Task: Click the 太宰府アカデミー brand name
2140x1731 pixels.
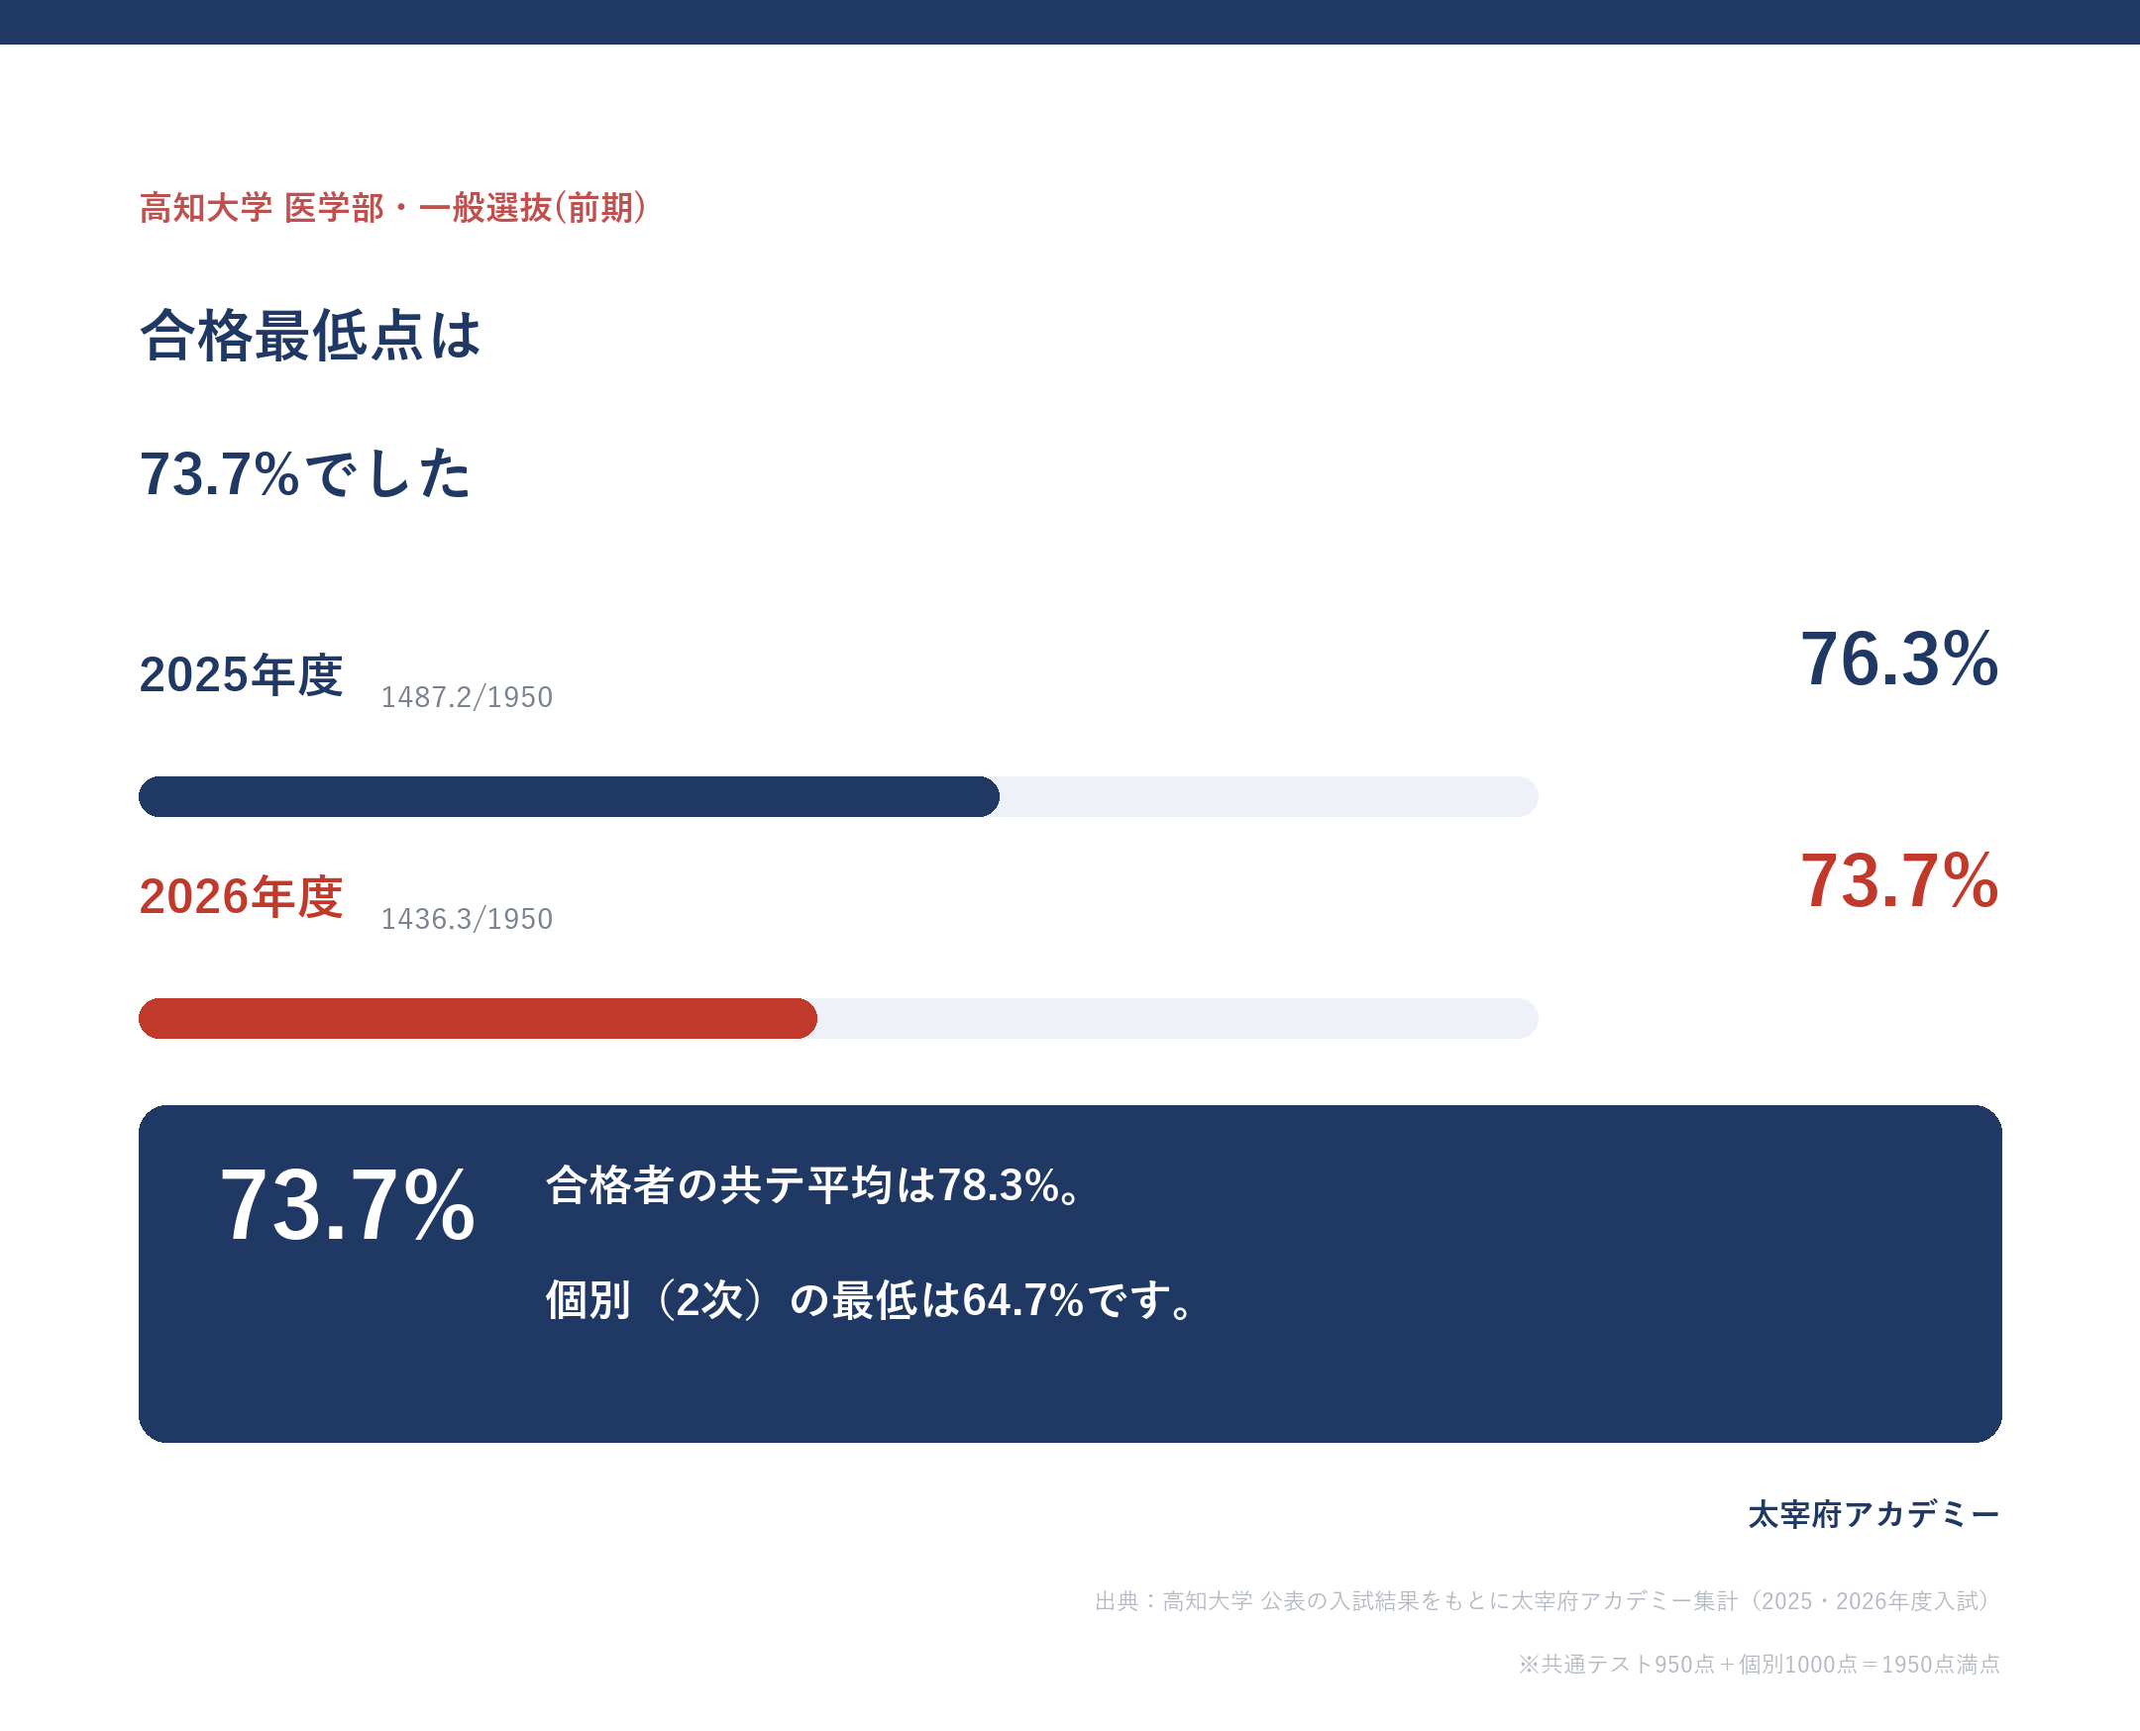Action: click(x=1873, y=1515)
